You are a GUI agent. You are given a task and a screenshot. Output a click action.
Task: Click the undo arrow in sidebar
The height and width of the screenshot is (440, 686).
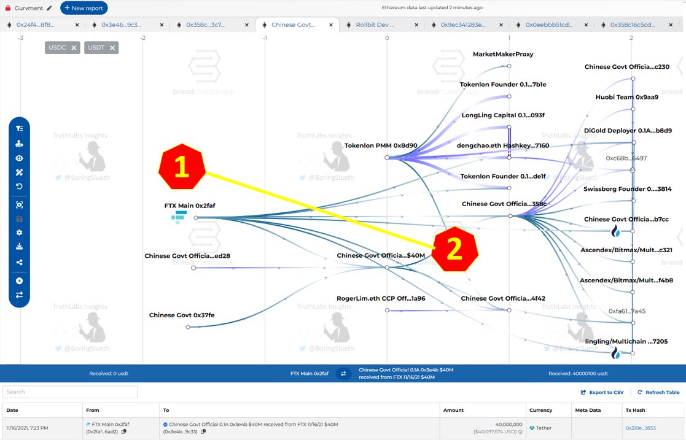point(19,186)
